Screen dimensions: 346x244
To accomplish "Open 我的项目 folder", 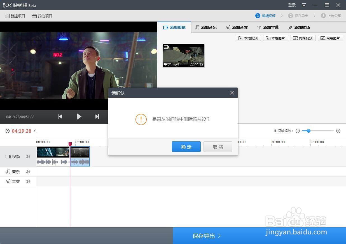I will (42, 16).
